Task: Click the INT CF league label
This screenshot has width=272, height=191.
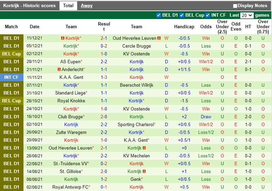Action: pos(12,77)
